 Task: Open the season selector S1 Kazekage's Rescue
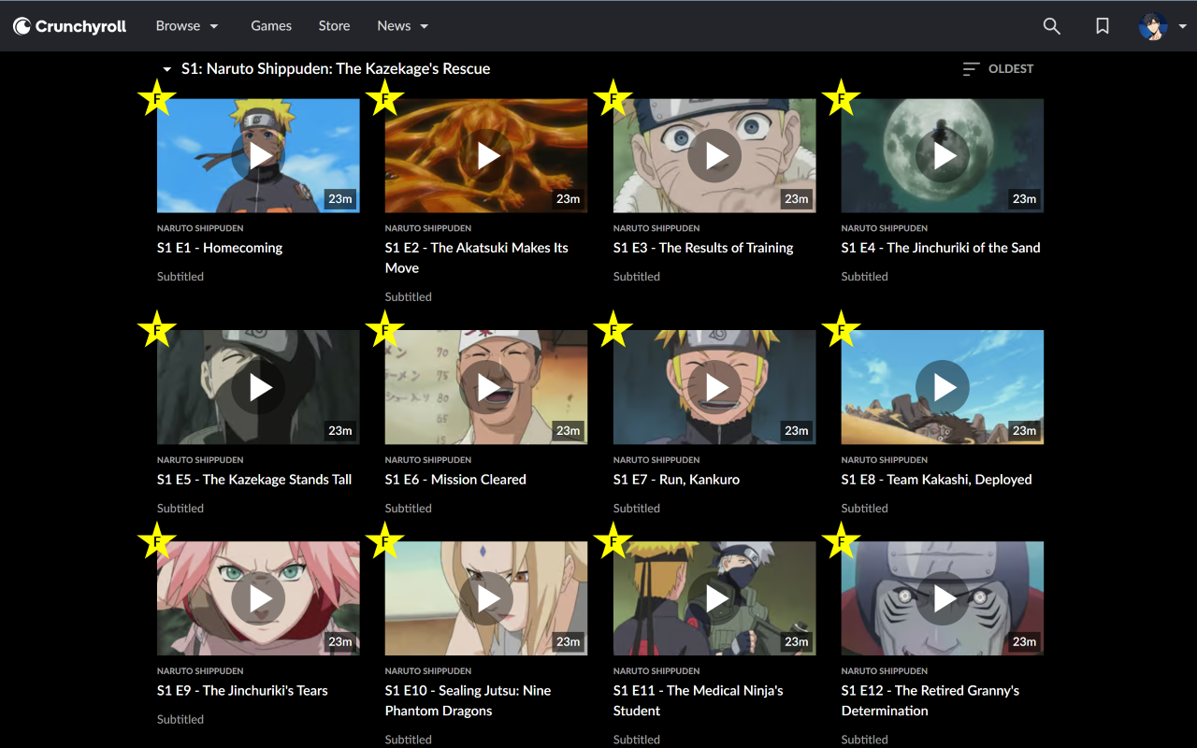pos(325,68)
